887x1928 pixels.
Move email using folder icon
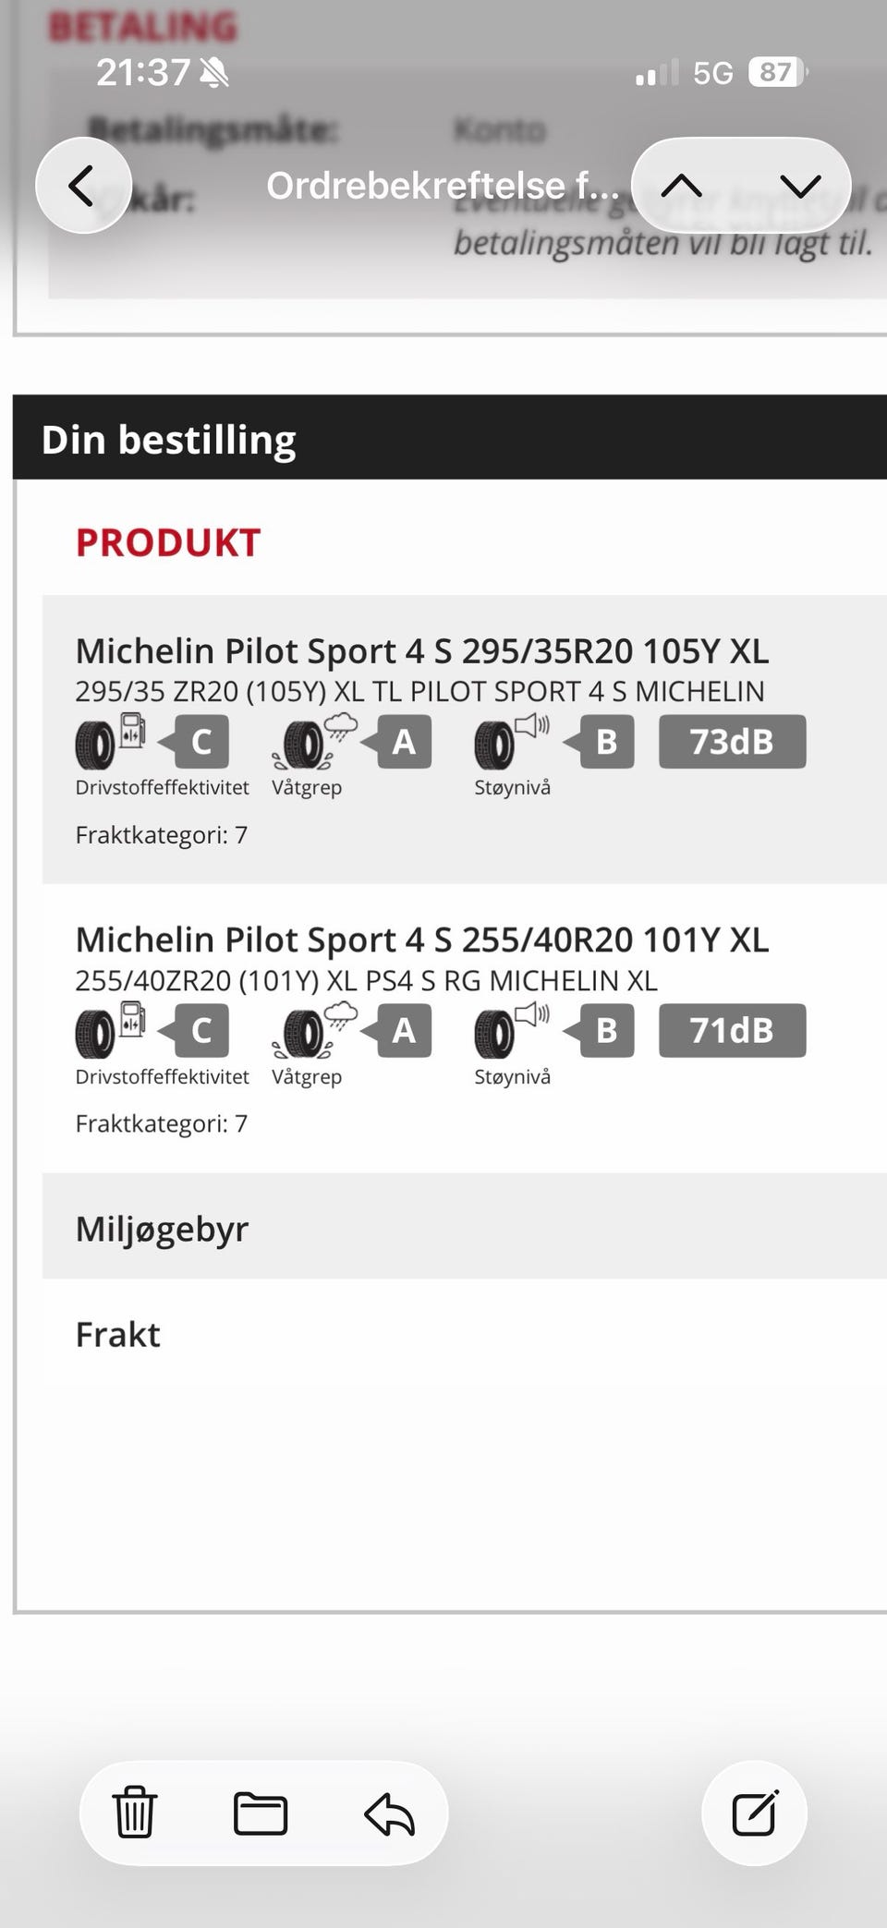[x=261, y=1813]
